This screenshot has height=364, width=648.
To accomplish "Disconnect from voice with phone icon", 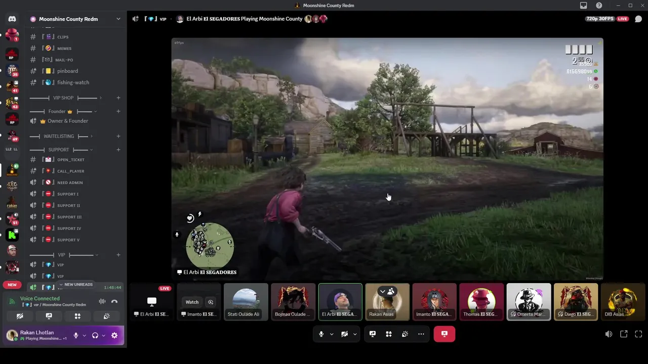I will pyautogui.click(x=114, y=301).
